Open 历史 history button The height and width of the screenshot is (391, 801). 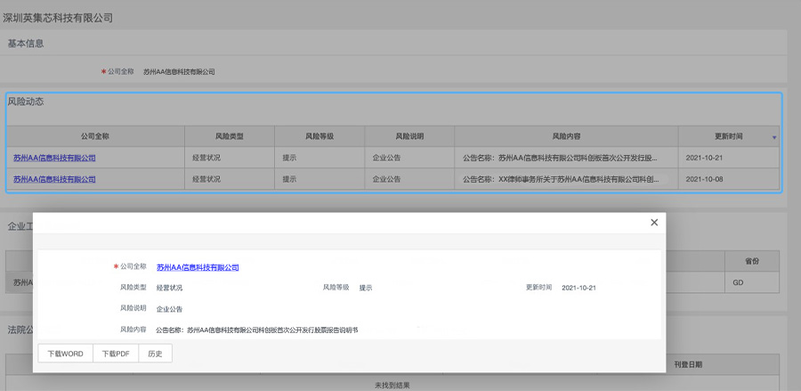click(155, 354)
